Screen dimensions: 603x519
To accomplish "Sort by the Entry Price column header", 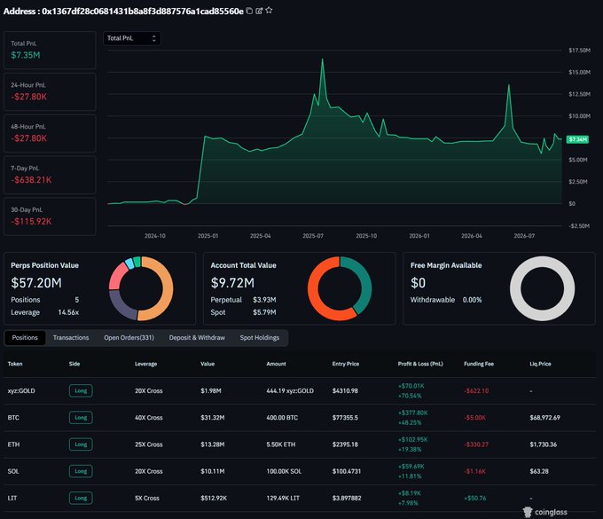I will (x=346, y=364).
